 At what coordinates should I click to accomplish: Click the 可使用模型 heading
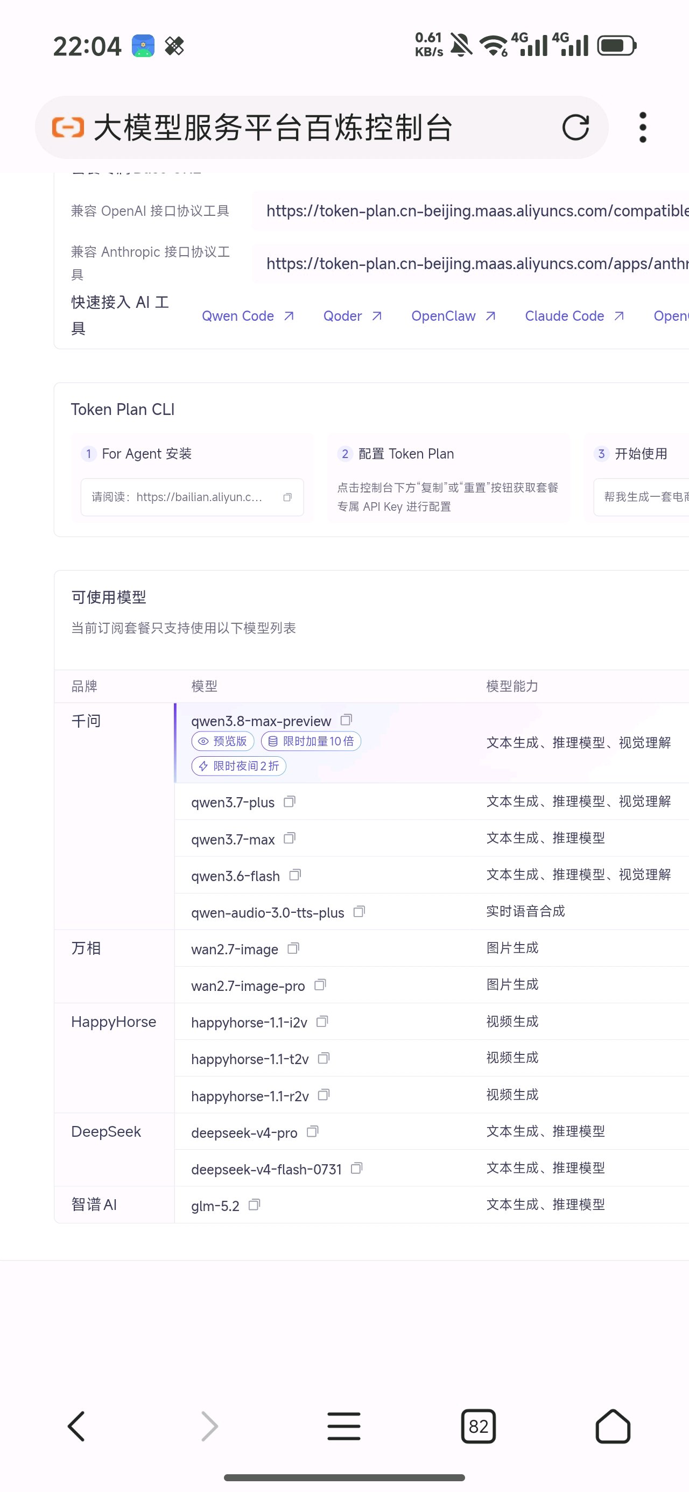108,597
